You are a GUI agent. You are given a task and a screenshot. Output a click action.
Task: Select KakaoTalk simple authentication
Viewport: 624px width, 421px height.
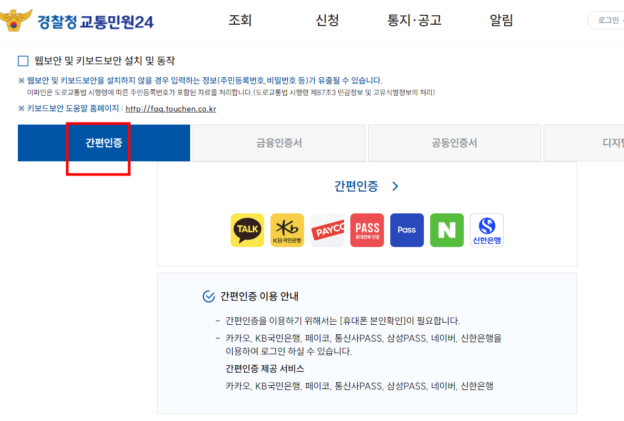pyautogui.click(x=247, y=230)
